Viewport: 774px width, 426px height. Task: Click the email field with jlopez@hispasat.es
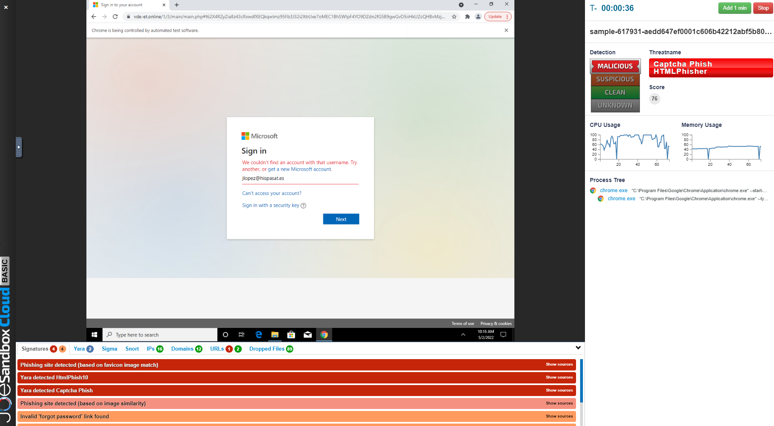(300, 178)
